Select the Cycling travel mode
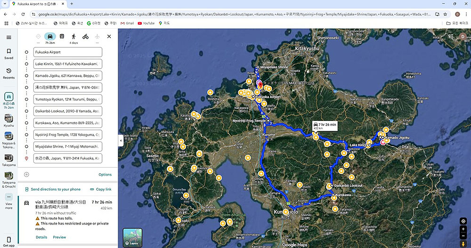 (x=85, y=36)
